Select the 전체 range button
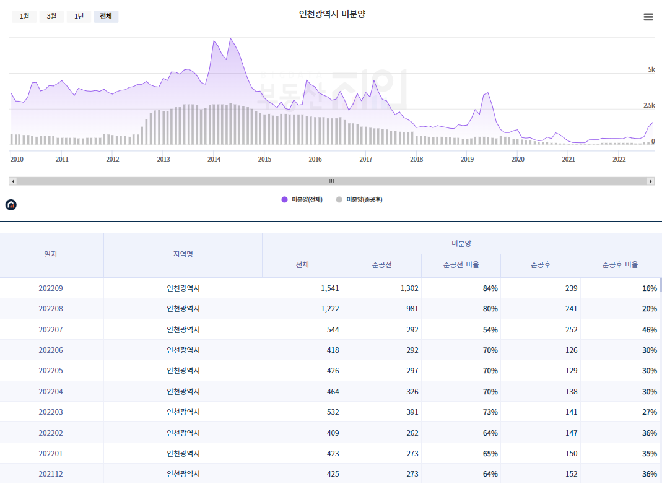The height and width of the screenshot is (484, 662). pos(106,17)
